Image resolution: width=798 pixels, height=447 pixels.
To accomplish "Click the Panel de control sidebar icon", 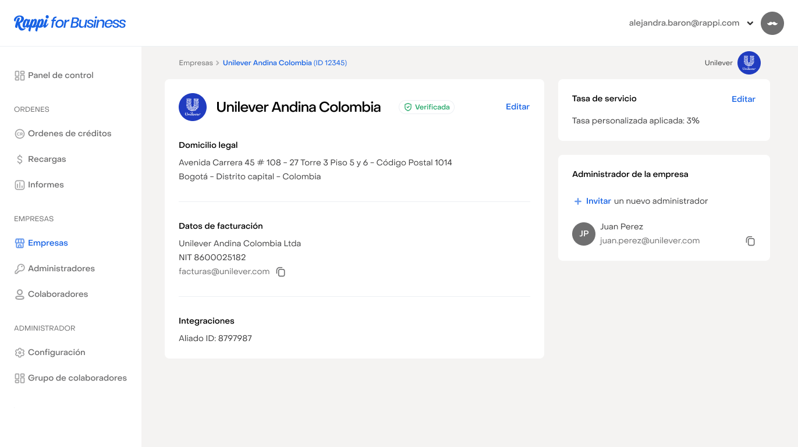I will [20, 76].
